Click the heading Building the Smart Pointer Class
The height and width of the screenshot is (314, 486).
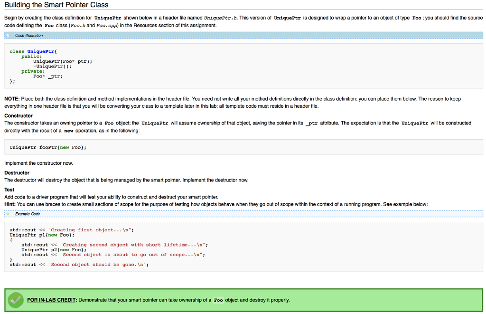tap(56, 5)
